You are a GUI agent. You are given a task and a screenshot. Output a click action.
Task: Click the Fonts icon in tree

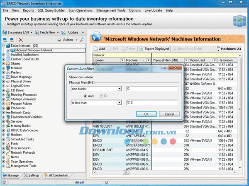pyautogui.click(x=8, y=144)
